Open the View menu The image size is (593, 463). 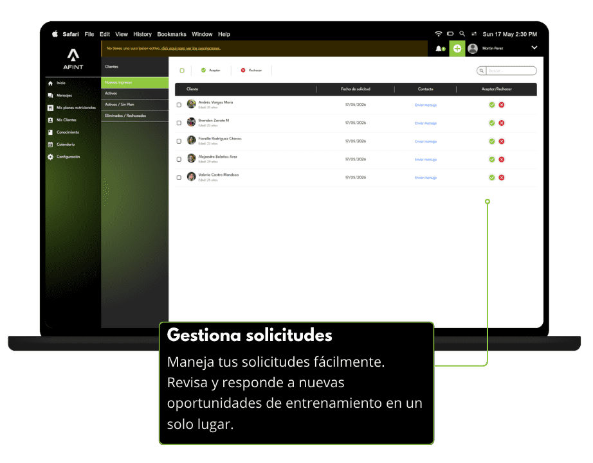point(122,34)
